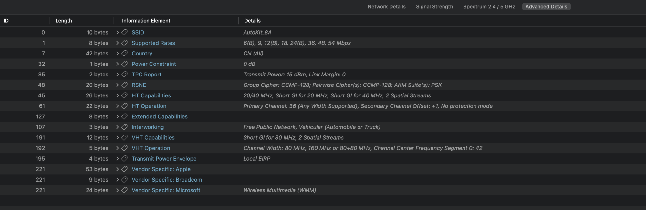The image size is (646, 210).
Task: Expand the HT Operation row chevron
Action: tap(118, 106)
